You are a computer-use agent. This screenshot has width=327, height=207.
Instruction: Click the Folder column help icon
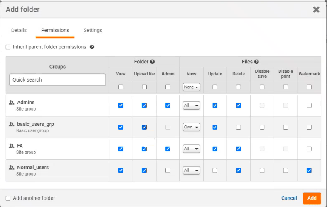point(152,62)
